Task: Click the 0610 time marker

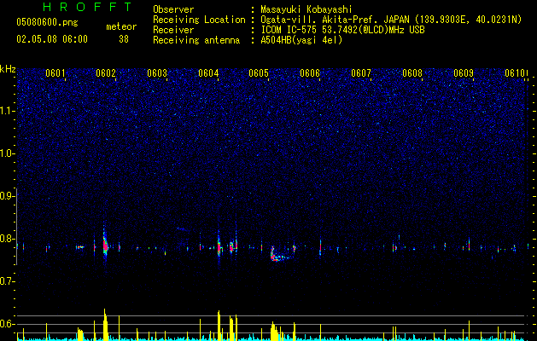Action: point(515,73)
